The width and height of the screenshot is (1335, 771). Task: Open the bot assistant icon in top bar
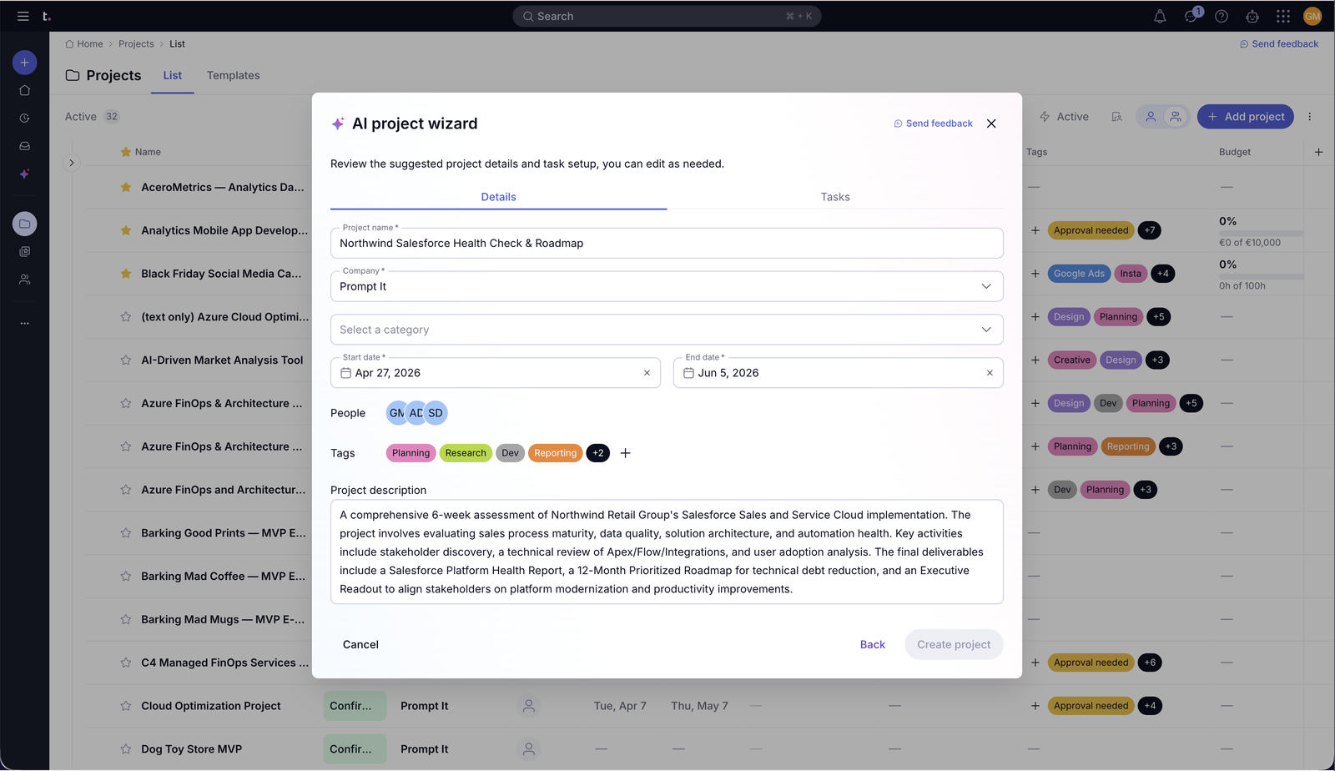1252,16
